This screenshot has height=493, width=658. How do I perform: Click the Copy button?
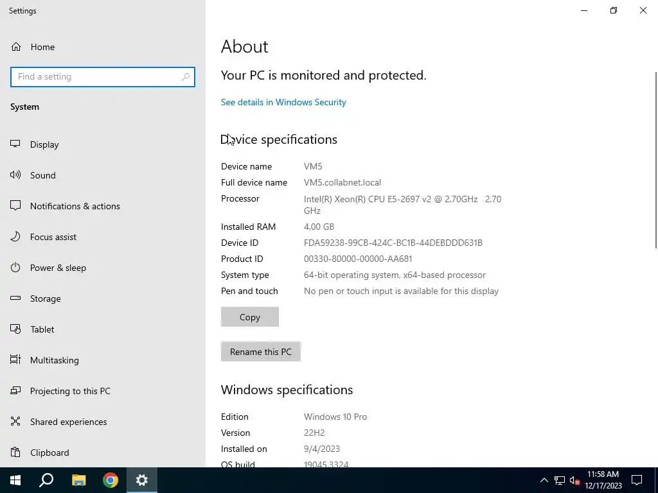250,317
